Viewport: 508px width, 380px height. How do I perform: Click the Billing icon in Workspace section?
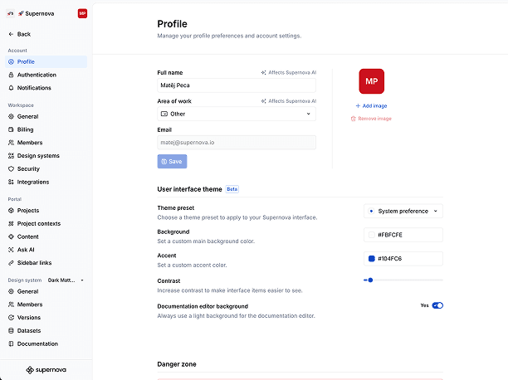tap(11, 129)
